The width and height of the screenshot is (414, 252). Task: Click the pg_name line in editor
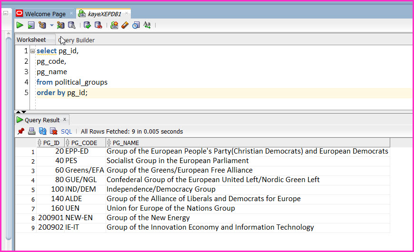click(52, 72)
